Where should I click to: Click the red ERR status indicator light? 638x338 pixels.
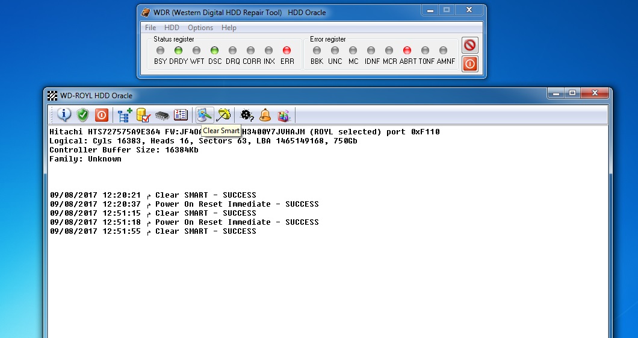(x=287, y=51)
